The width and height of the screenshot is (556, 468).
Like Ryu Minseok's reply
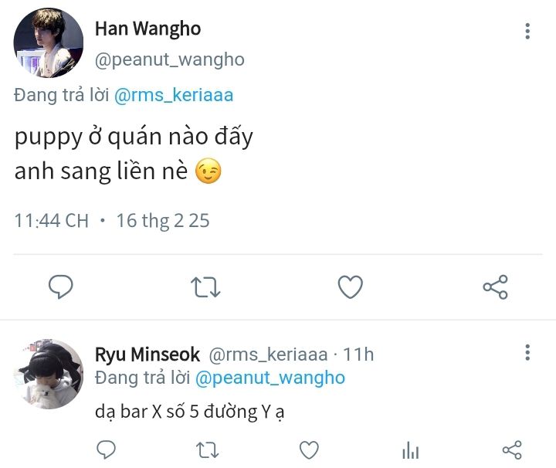click(x=309, y=449)
